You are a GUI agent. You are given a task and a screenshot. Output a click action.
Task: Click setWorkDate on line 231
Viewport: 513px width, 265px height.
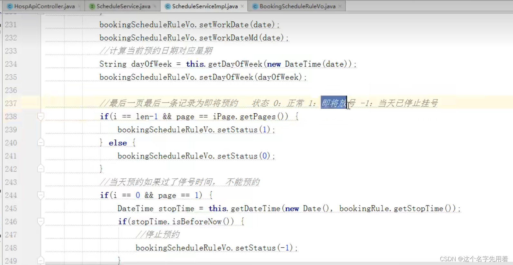pos(224,25)
